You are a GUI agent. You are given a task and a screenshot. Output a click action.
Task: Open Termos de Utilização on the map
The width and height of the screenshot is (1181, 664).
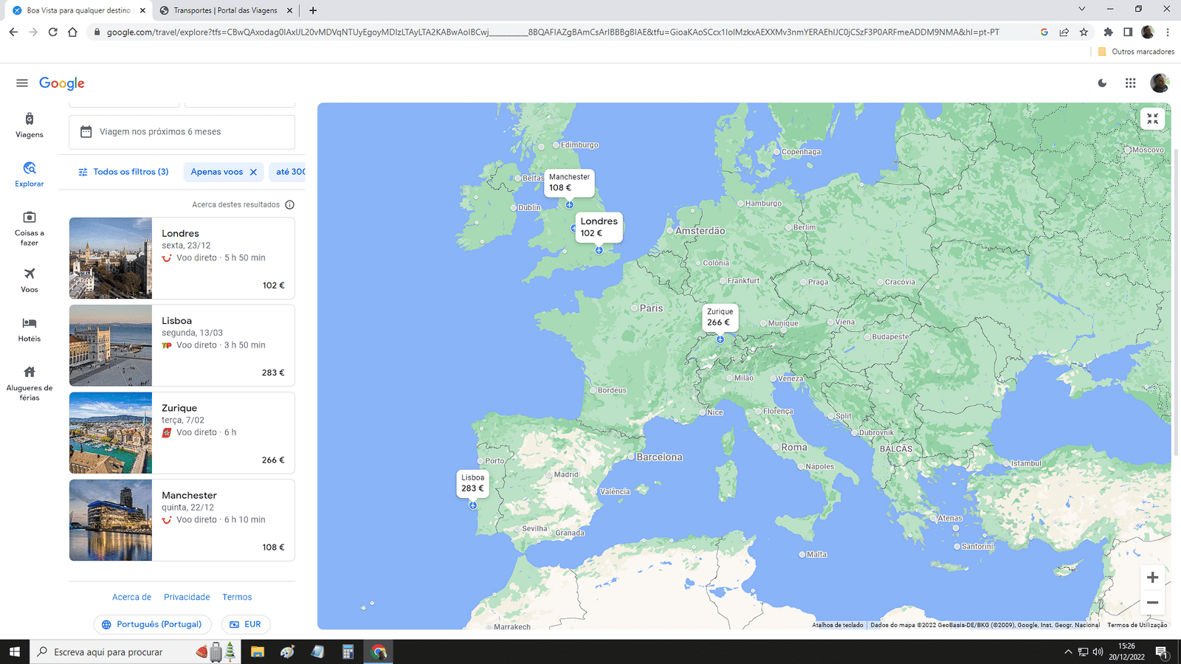[x=1137, y=625]
